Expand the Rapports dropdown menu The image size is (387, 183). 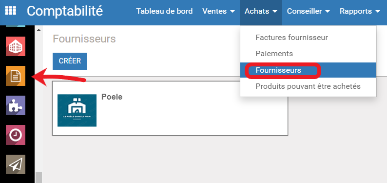coord(360,11)
